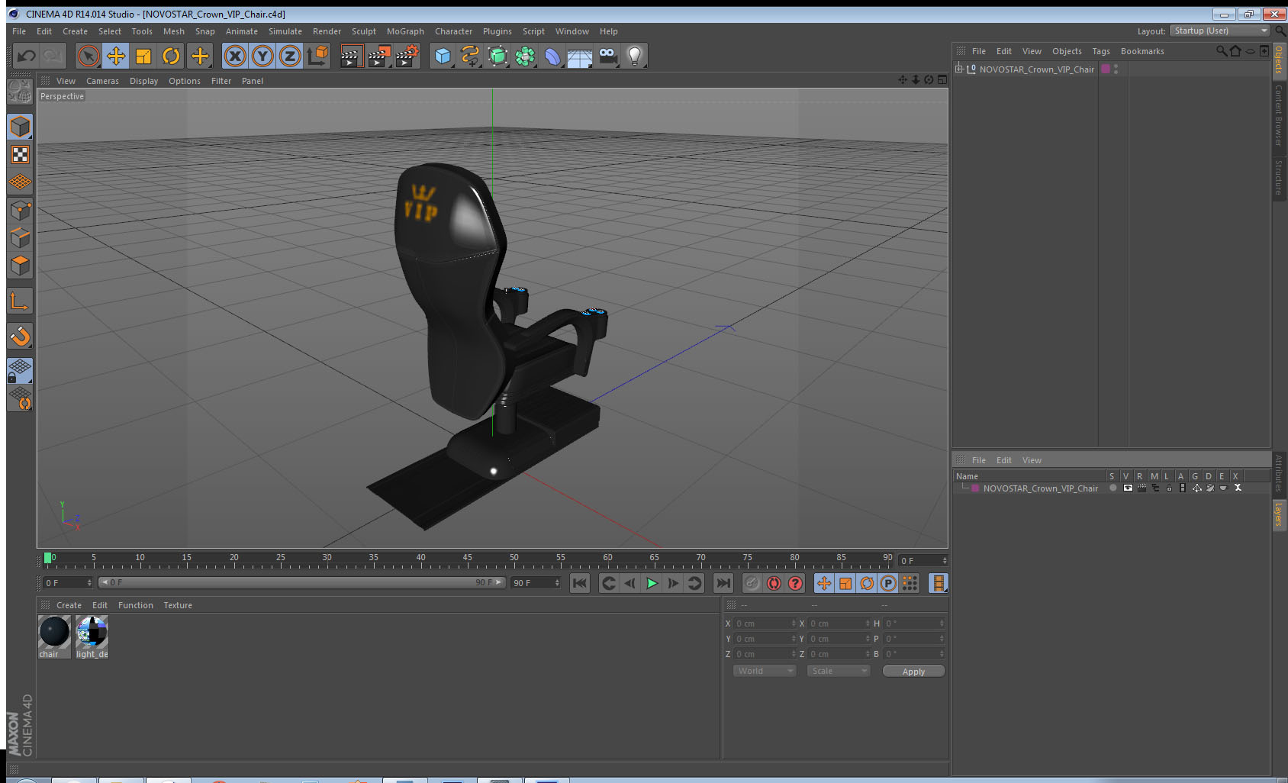Add a Light object
The height and width of the screenshot is (783, 1288).
click(635, 56)
